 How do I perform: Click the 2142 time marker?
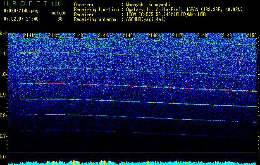[53, 35]
